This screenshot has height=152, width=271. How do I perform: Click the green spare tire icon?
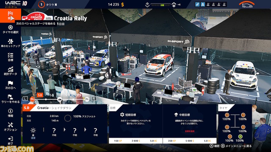[x=240, y=136]
